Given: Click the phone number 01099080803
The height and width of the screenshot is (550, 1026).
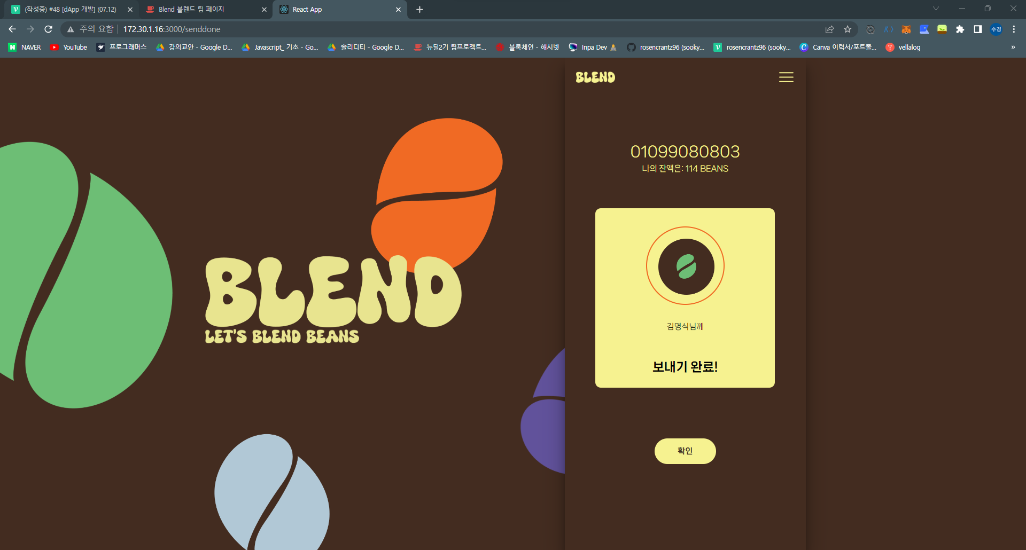Looking at the screenshot, I should (685, 152).
